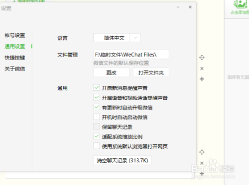
Task: Click the upper move-arrows icon behind dialog
Action: point(202,58)
